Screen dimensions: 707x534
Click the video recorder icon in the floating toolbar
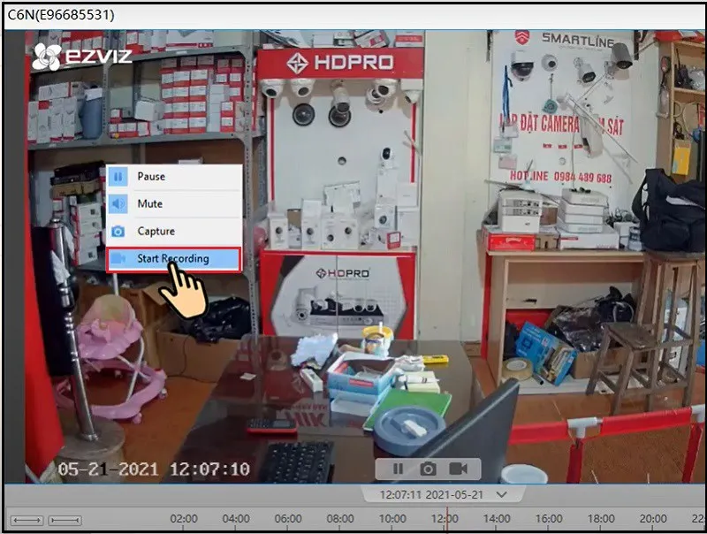[458, 469]
